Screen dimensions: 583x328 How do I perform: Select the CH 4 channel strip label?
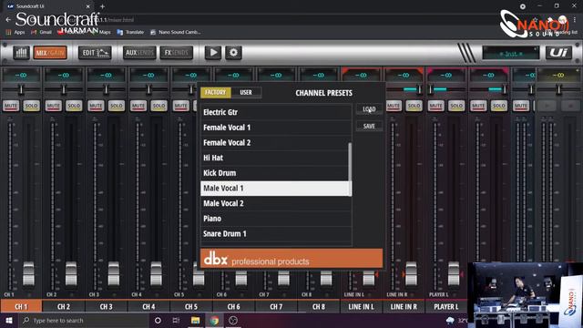point(148,307)
